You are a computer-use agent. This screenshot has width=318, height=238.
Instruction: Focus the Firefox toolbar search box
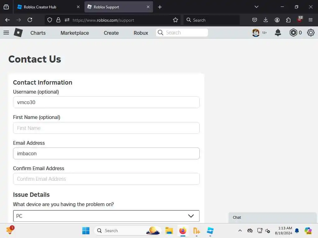point(211,20)
